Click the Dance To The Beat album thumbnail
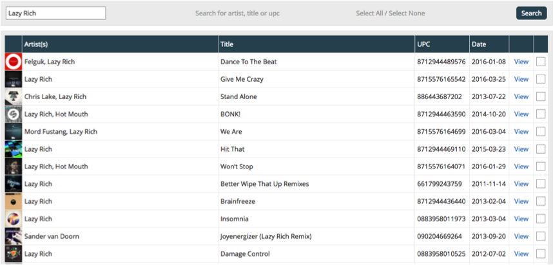Image resolution: width=553 pixels, height=265 pixels. tap(14, 62)
